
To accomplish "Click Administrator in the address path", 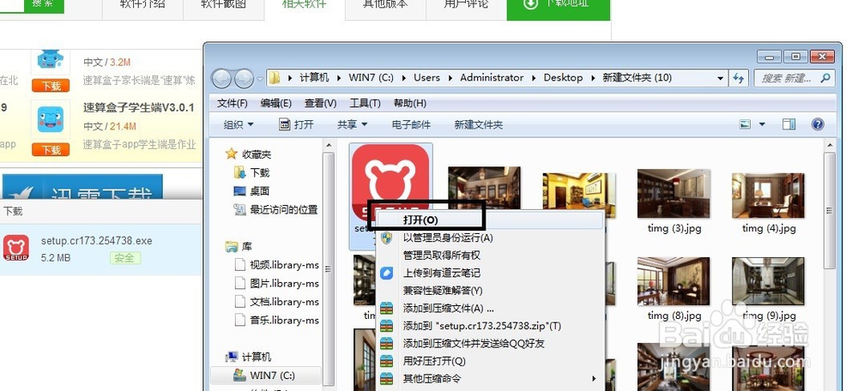I will pyautogui.click(x=492, y=78).
